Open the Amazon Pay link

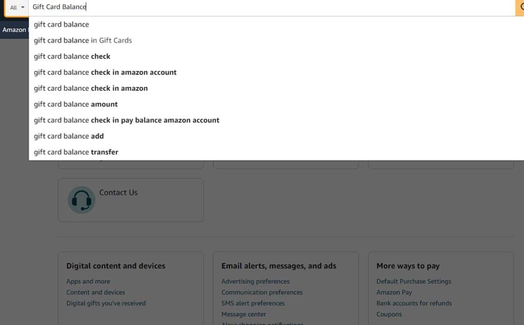point(394,292)
